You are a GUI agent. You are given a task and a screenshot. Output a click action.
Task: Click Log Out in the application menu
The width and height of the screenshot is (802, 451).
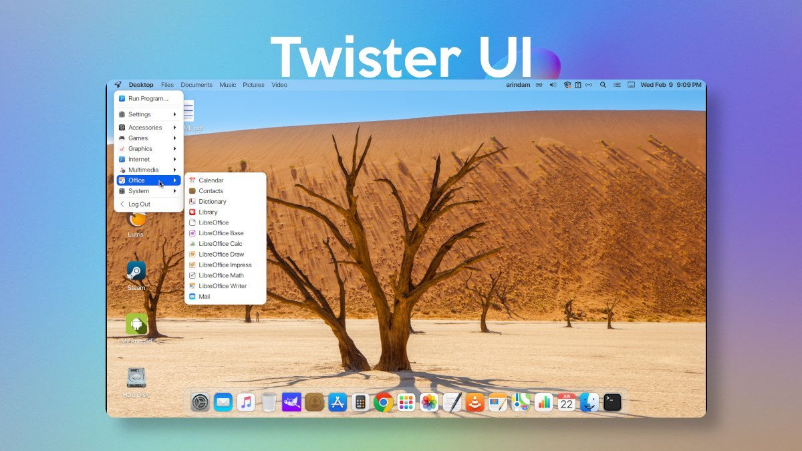point(140,204)
